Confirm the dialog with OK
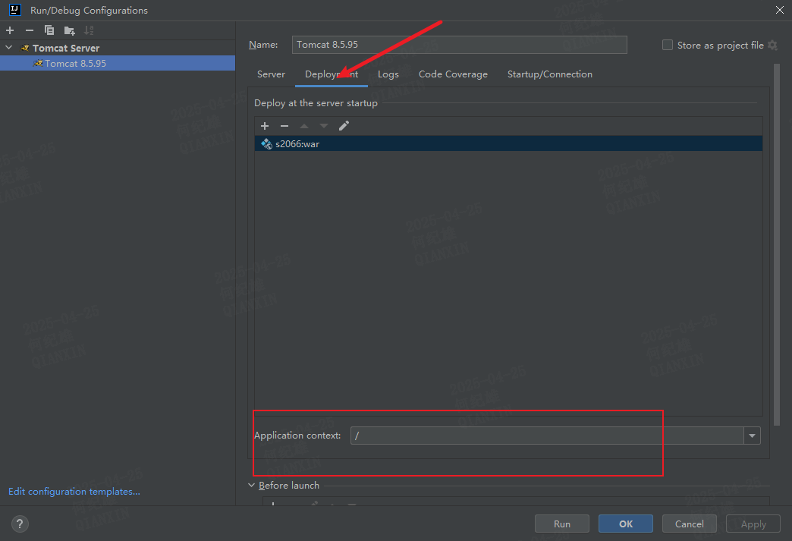This screenshot has width=792, height=541. (625, 524)
